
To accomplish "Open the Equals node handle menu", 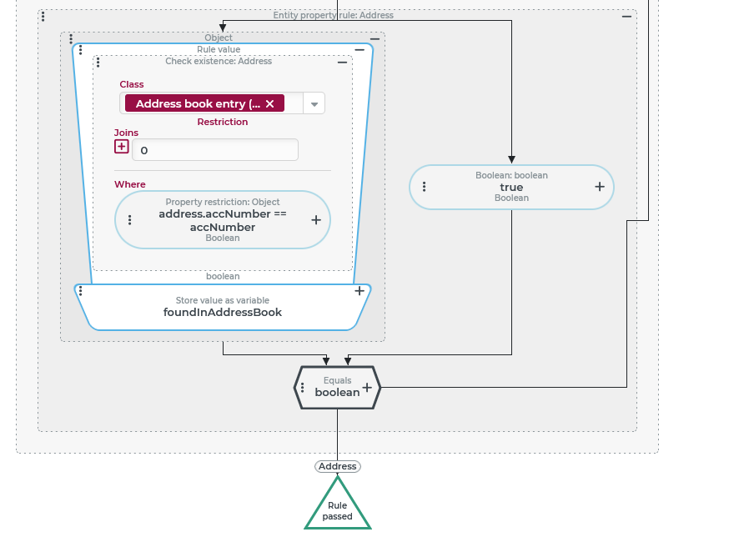I will click(x=303, y=387).
